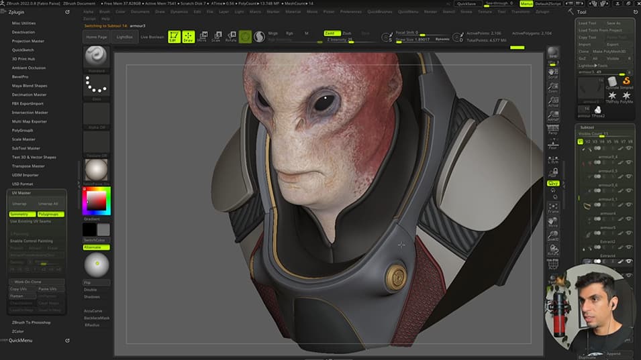Toggle the Rgb button
The width and height of the screenshot is (641, 360).
[x=289, y=33]
